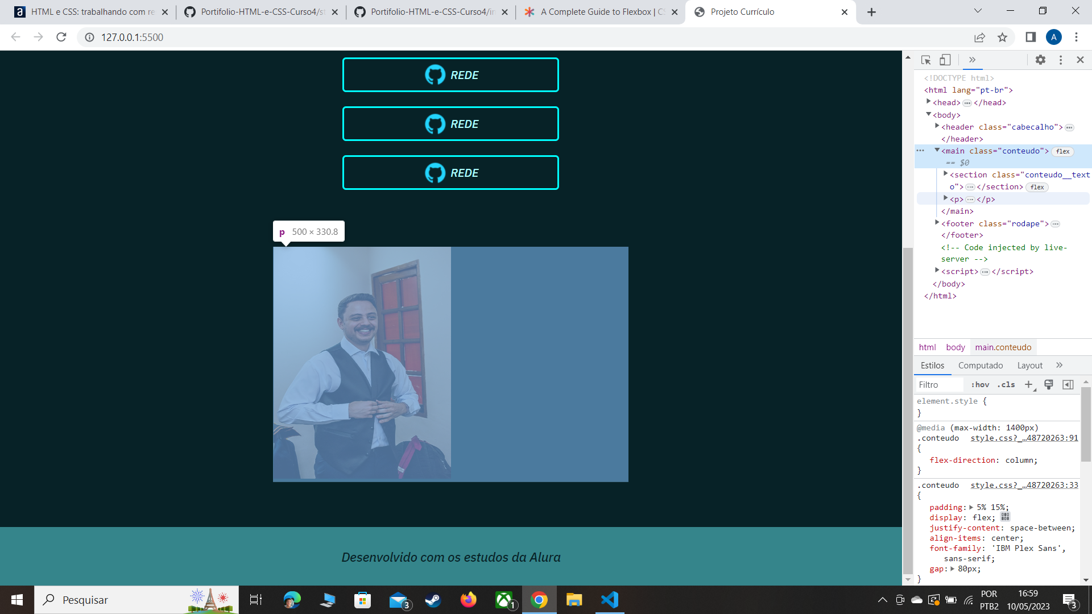Expand the header cabecalho node
This screenshot has height=614, width=1092.
coord(937,126)
